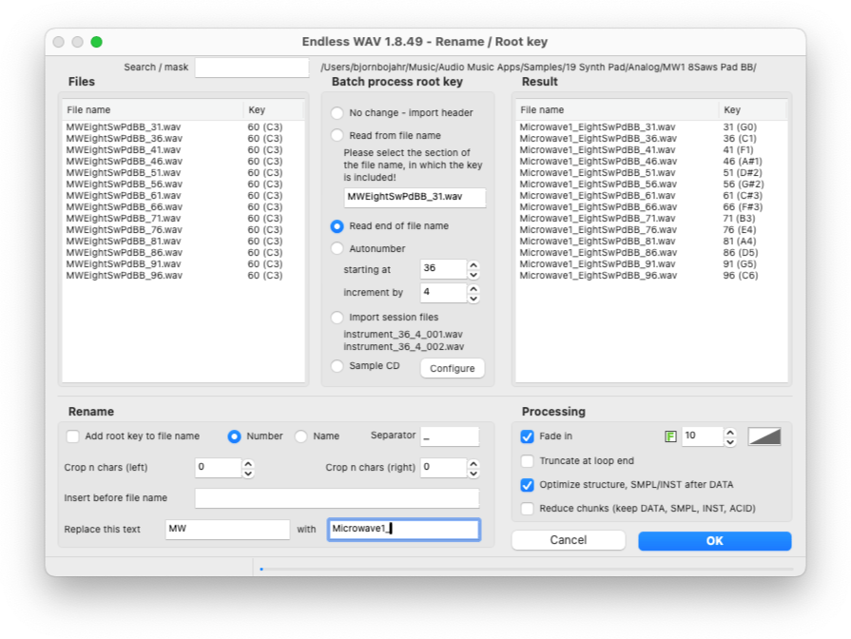851x639 pixels.
Task: Confirm with the OK button
Action: click(x=714, y=541)
